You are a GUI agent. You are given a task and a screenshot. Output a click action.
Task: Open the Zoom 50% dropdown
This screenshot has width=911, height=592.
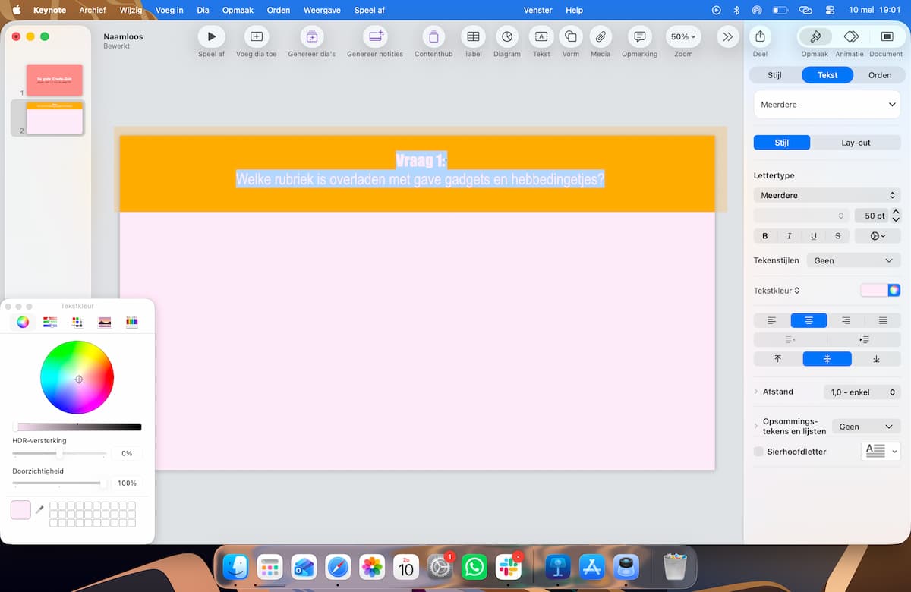pyautogui.click(x=683, y=36)
